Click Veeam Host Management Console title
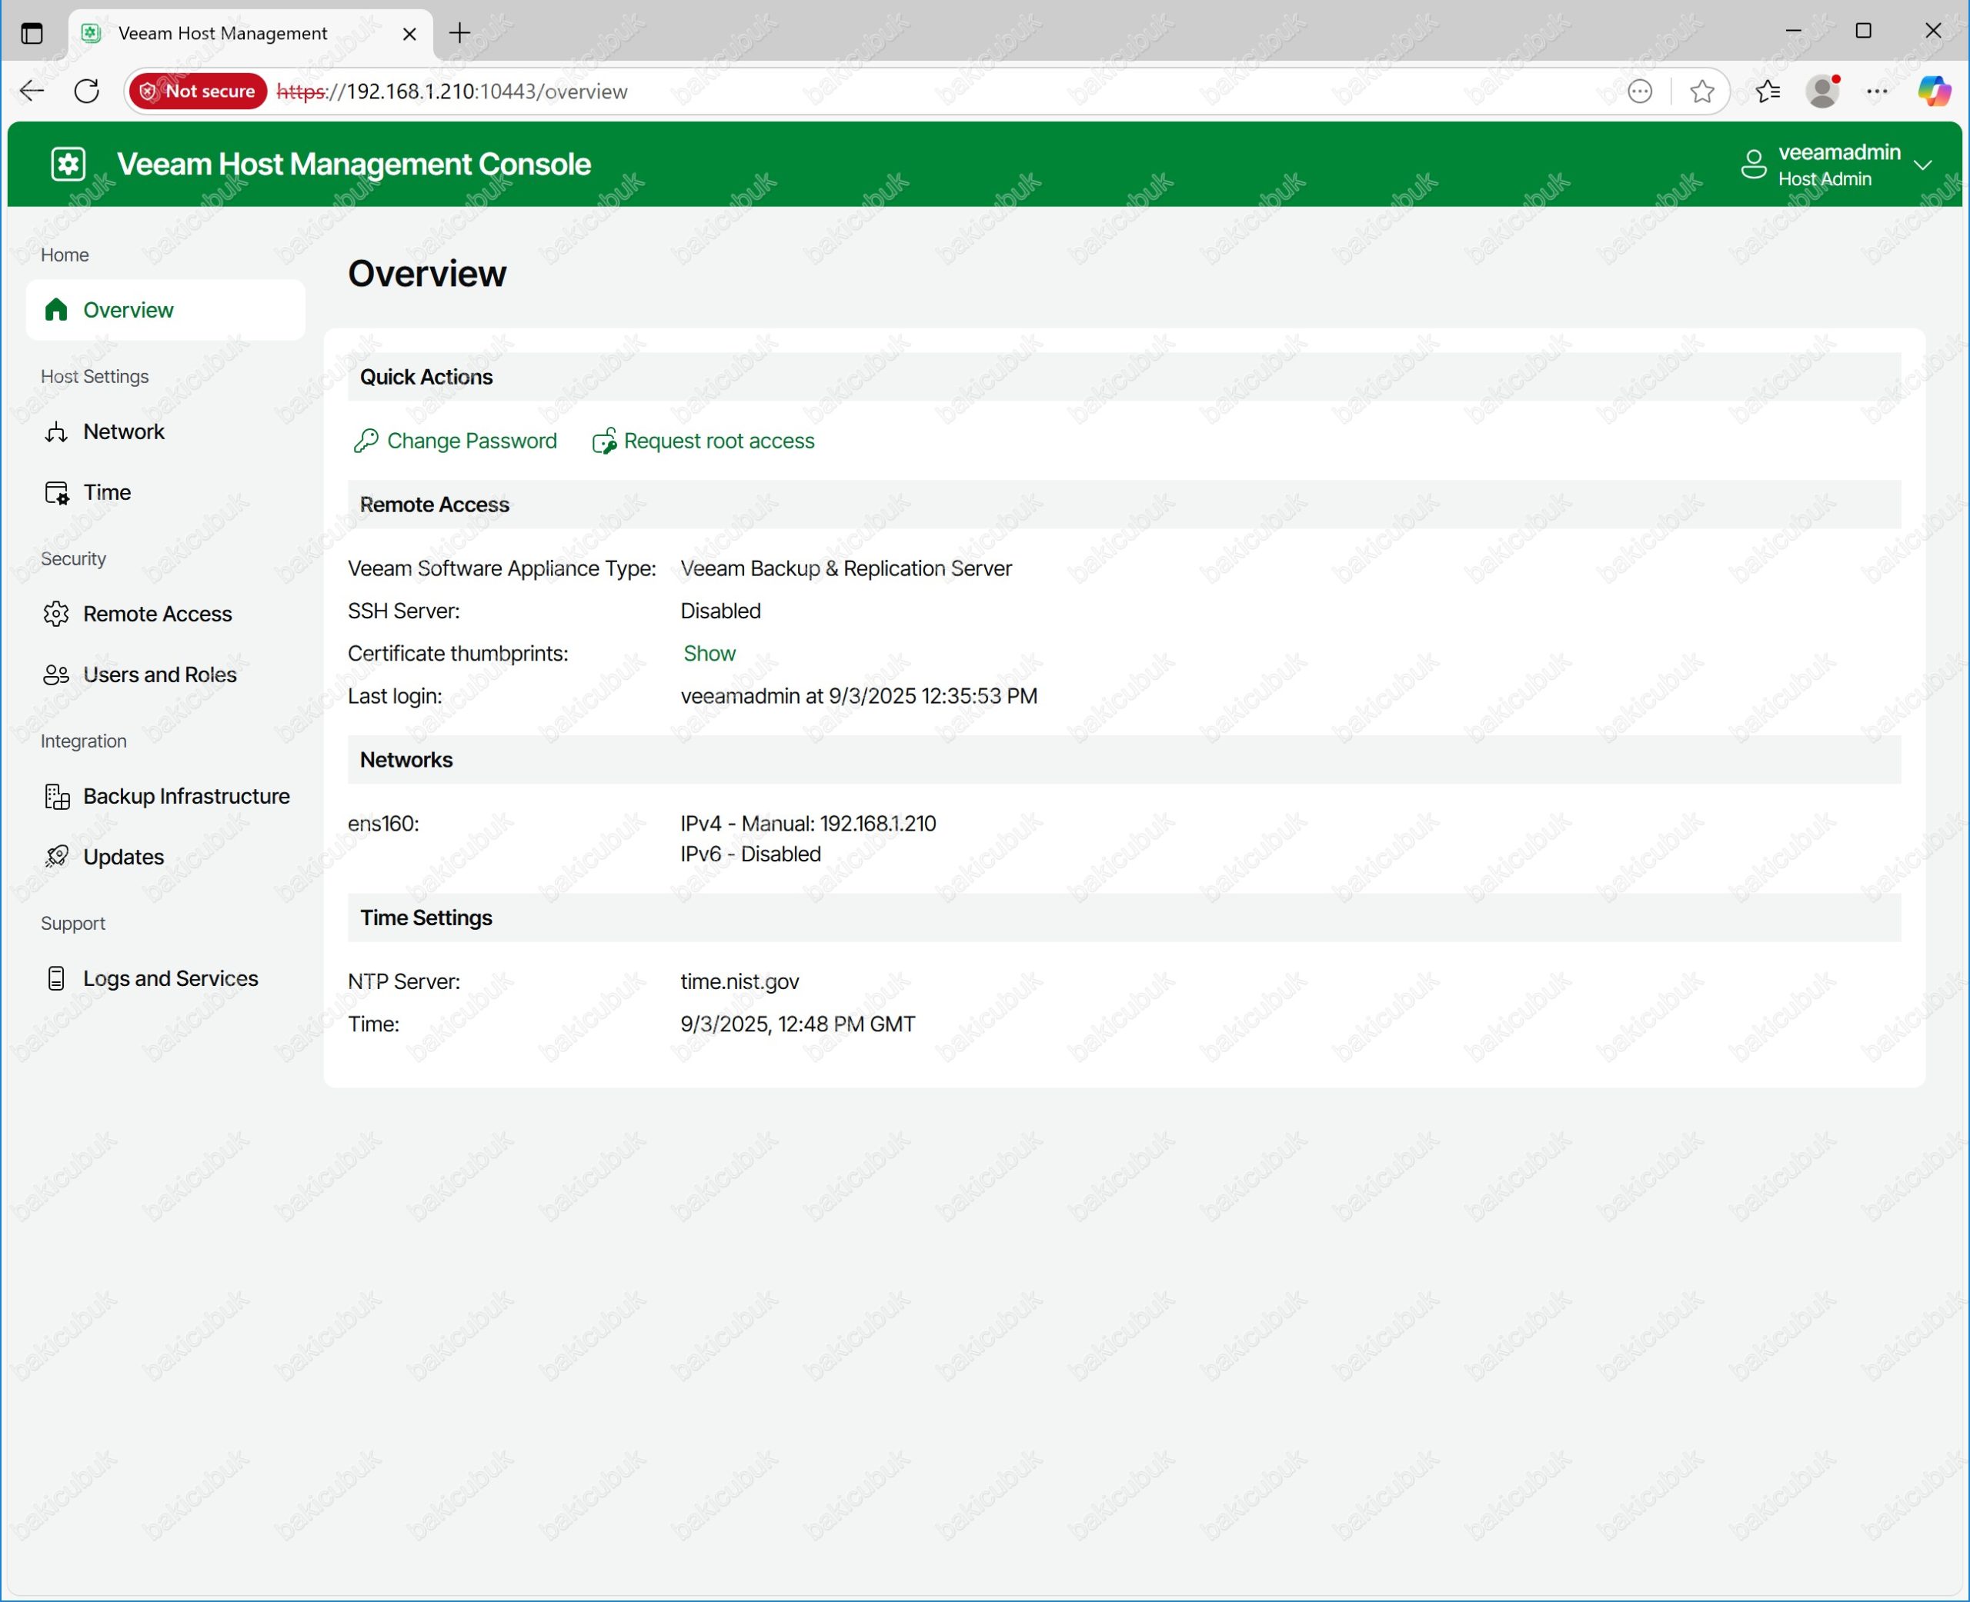 353,165
